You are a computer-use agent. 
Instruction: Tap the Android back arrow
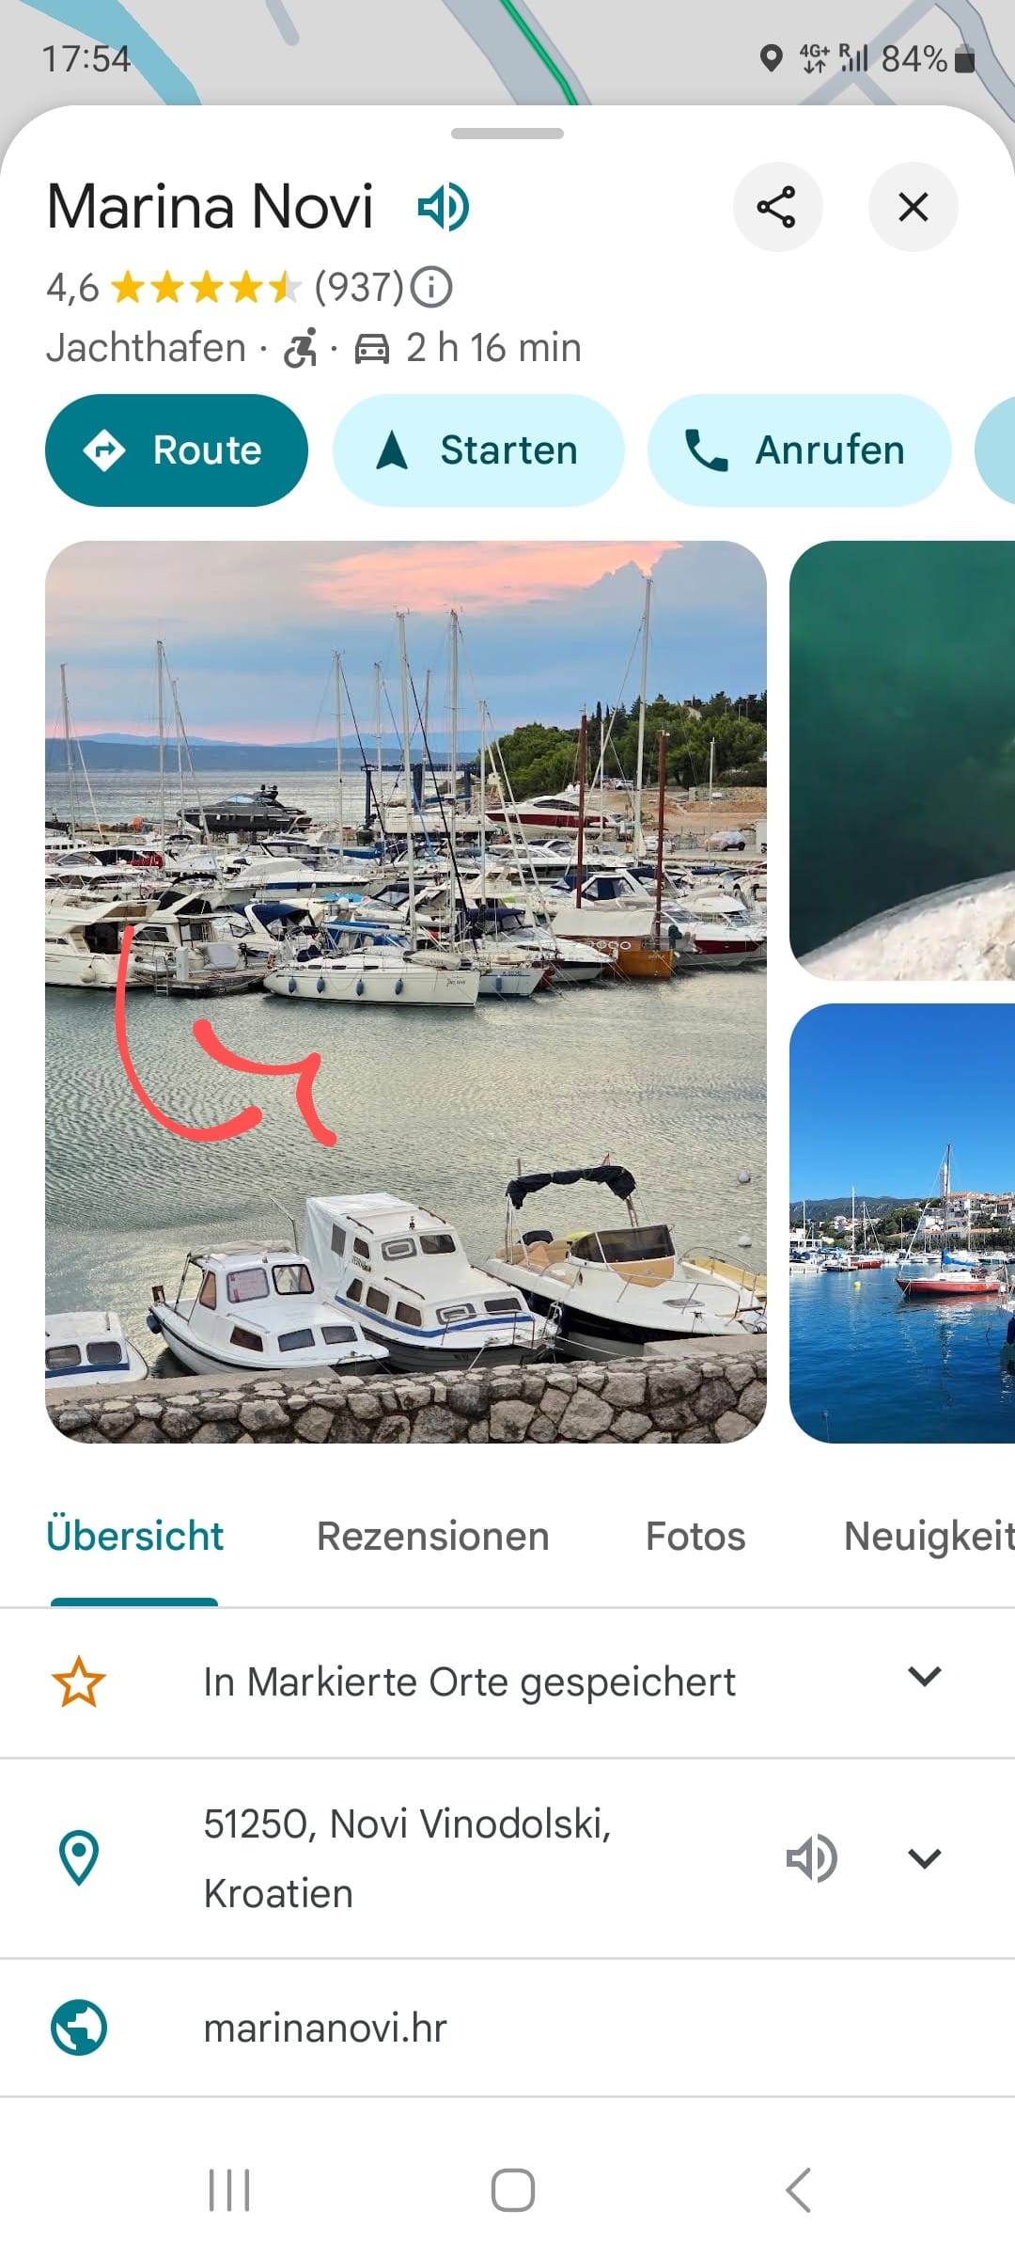click(x=798, y=2190)
